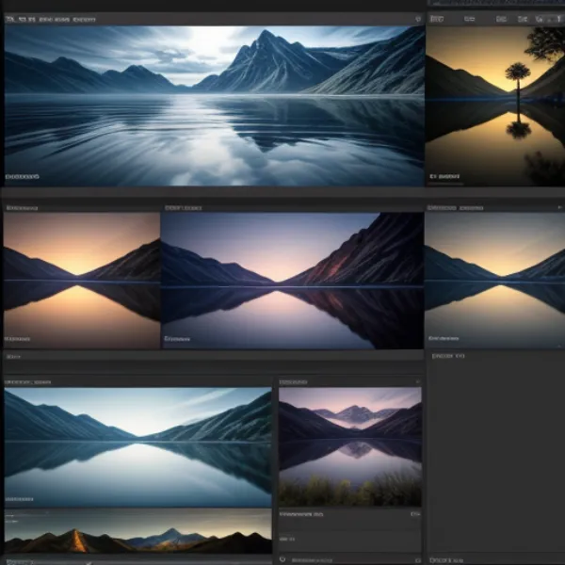
Task: Click the small icon in the pink peak panel header
Action: tap(417, 382)
